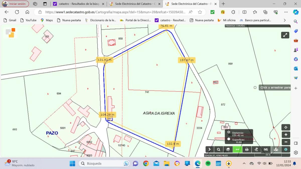Zoom out with the minus button
Viewport: 301px width, 169px height.
(286, 142)
